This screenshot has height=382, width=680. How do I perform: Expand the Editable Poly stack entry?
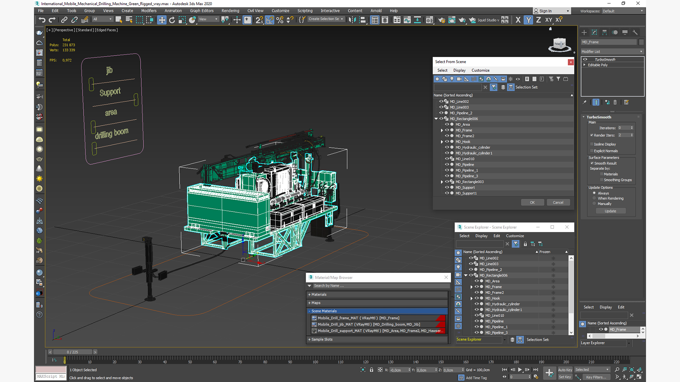(x=584, y=65)
